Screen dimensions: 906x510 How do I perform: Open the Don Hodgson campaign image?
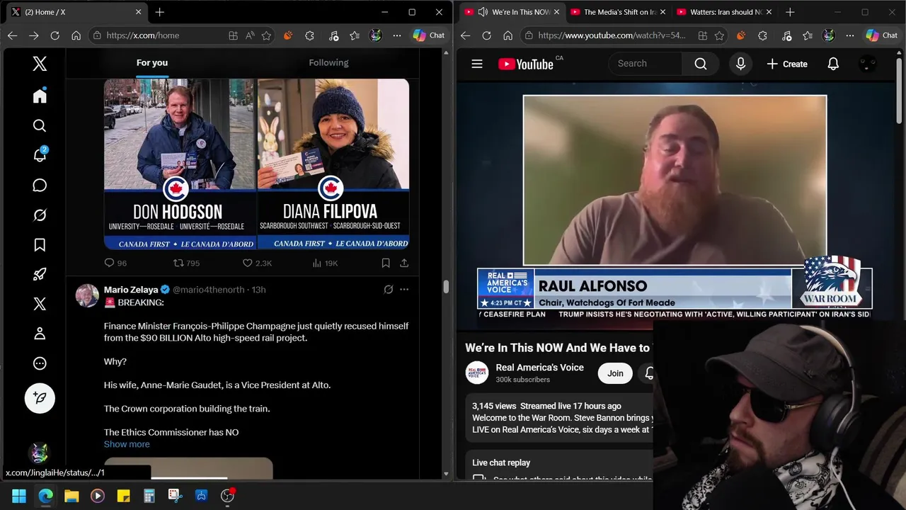point(180,164)
